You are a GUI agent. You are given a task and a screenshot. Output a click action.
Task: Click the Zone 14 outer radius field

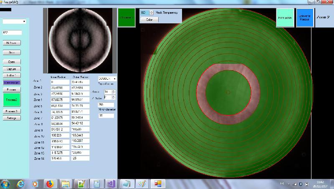[80, 158]
